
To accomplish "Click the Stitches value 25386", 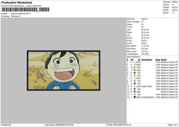I will pos(175,2).
